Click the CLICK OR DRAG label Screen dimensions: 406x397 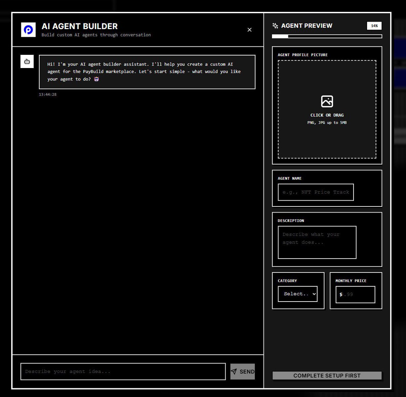click(x=327, y=115)
